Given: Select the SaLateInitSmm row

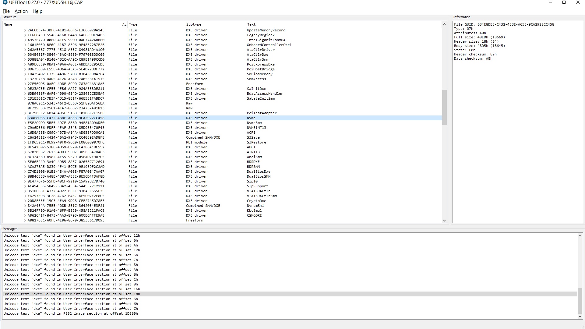Looking at the screenshot, I should (x=222, y=98).
